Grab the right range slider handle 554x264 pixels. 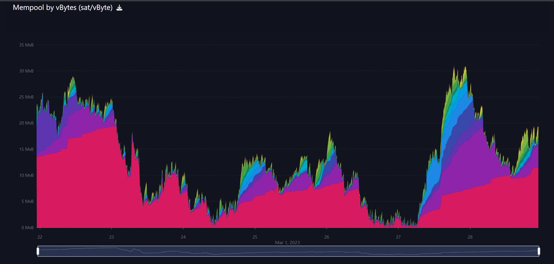tap(538, 251)
